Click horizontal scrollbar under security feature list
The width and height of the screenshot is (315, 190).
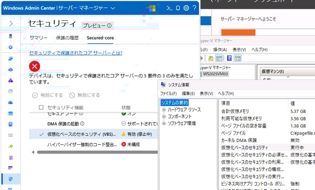coord(97,152)
